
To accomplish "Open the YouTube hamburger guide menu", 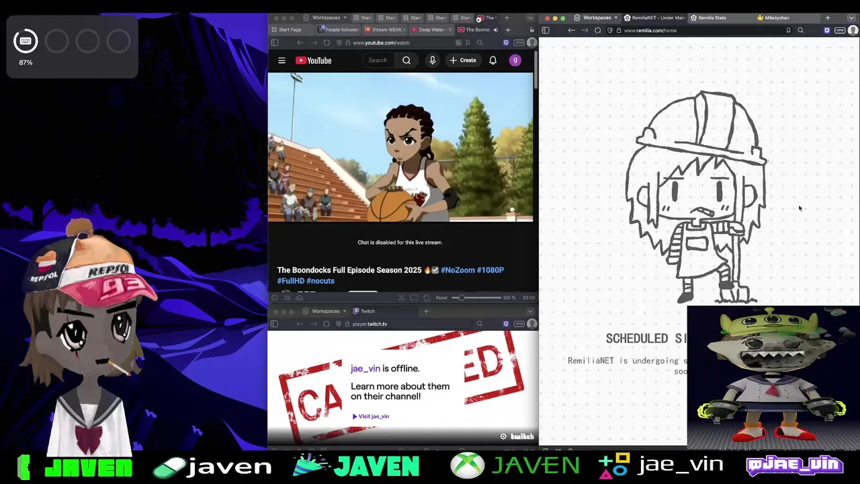I will pos(282,61).
